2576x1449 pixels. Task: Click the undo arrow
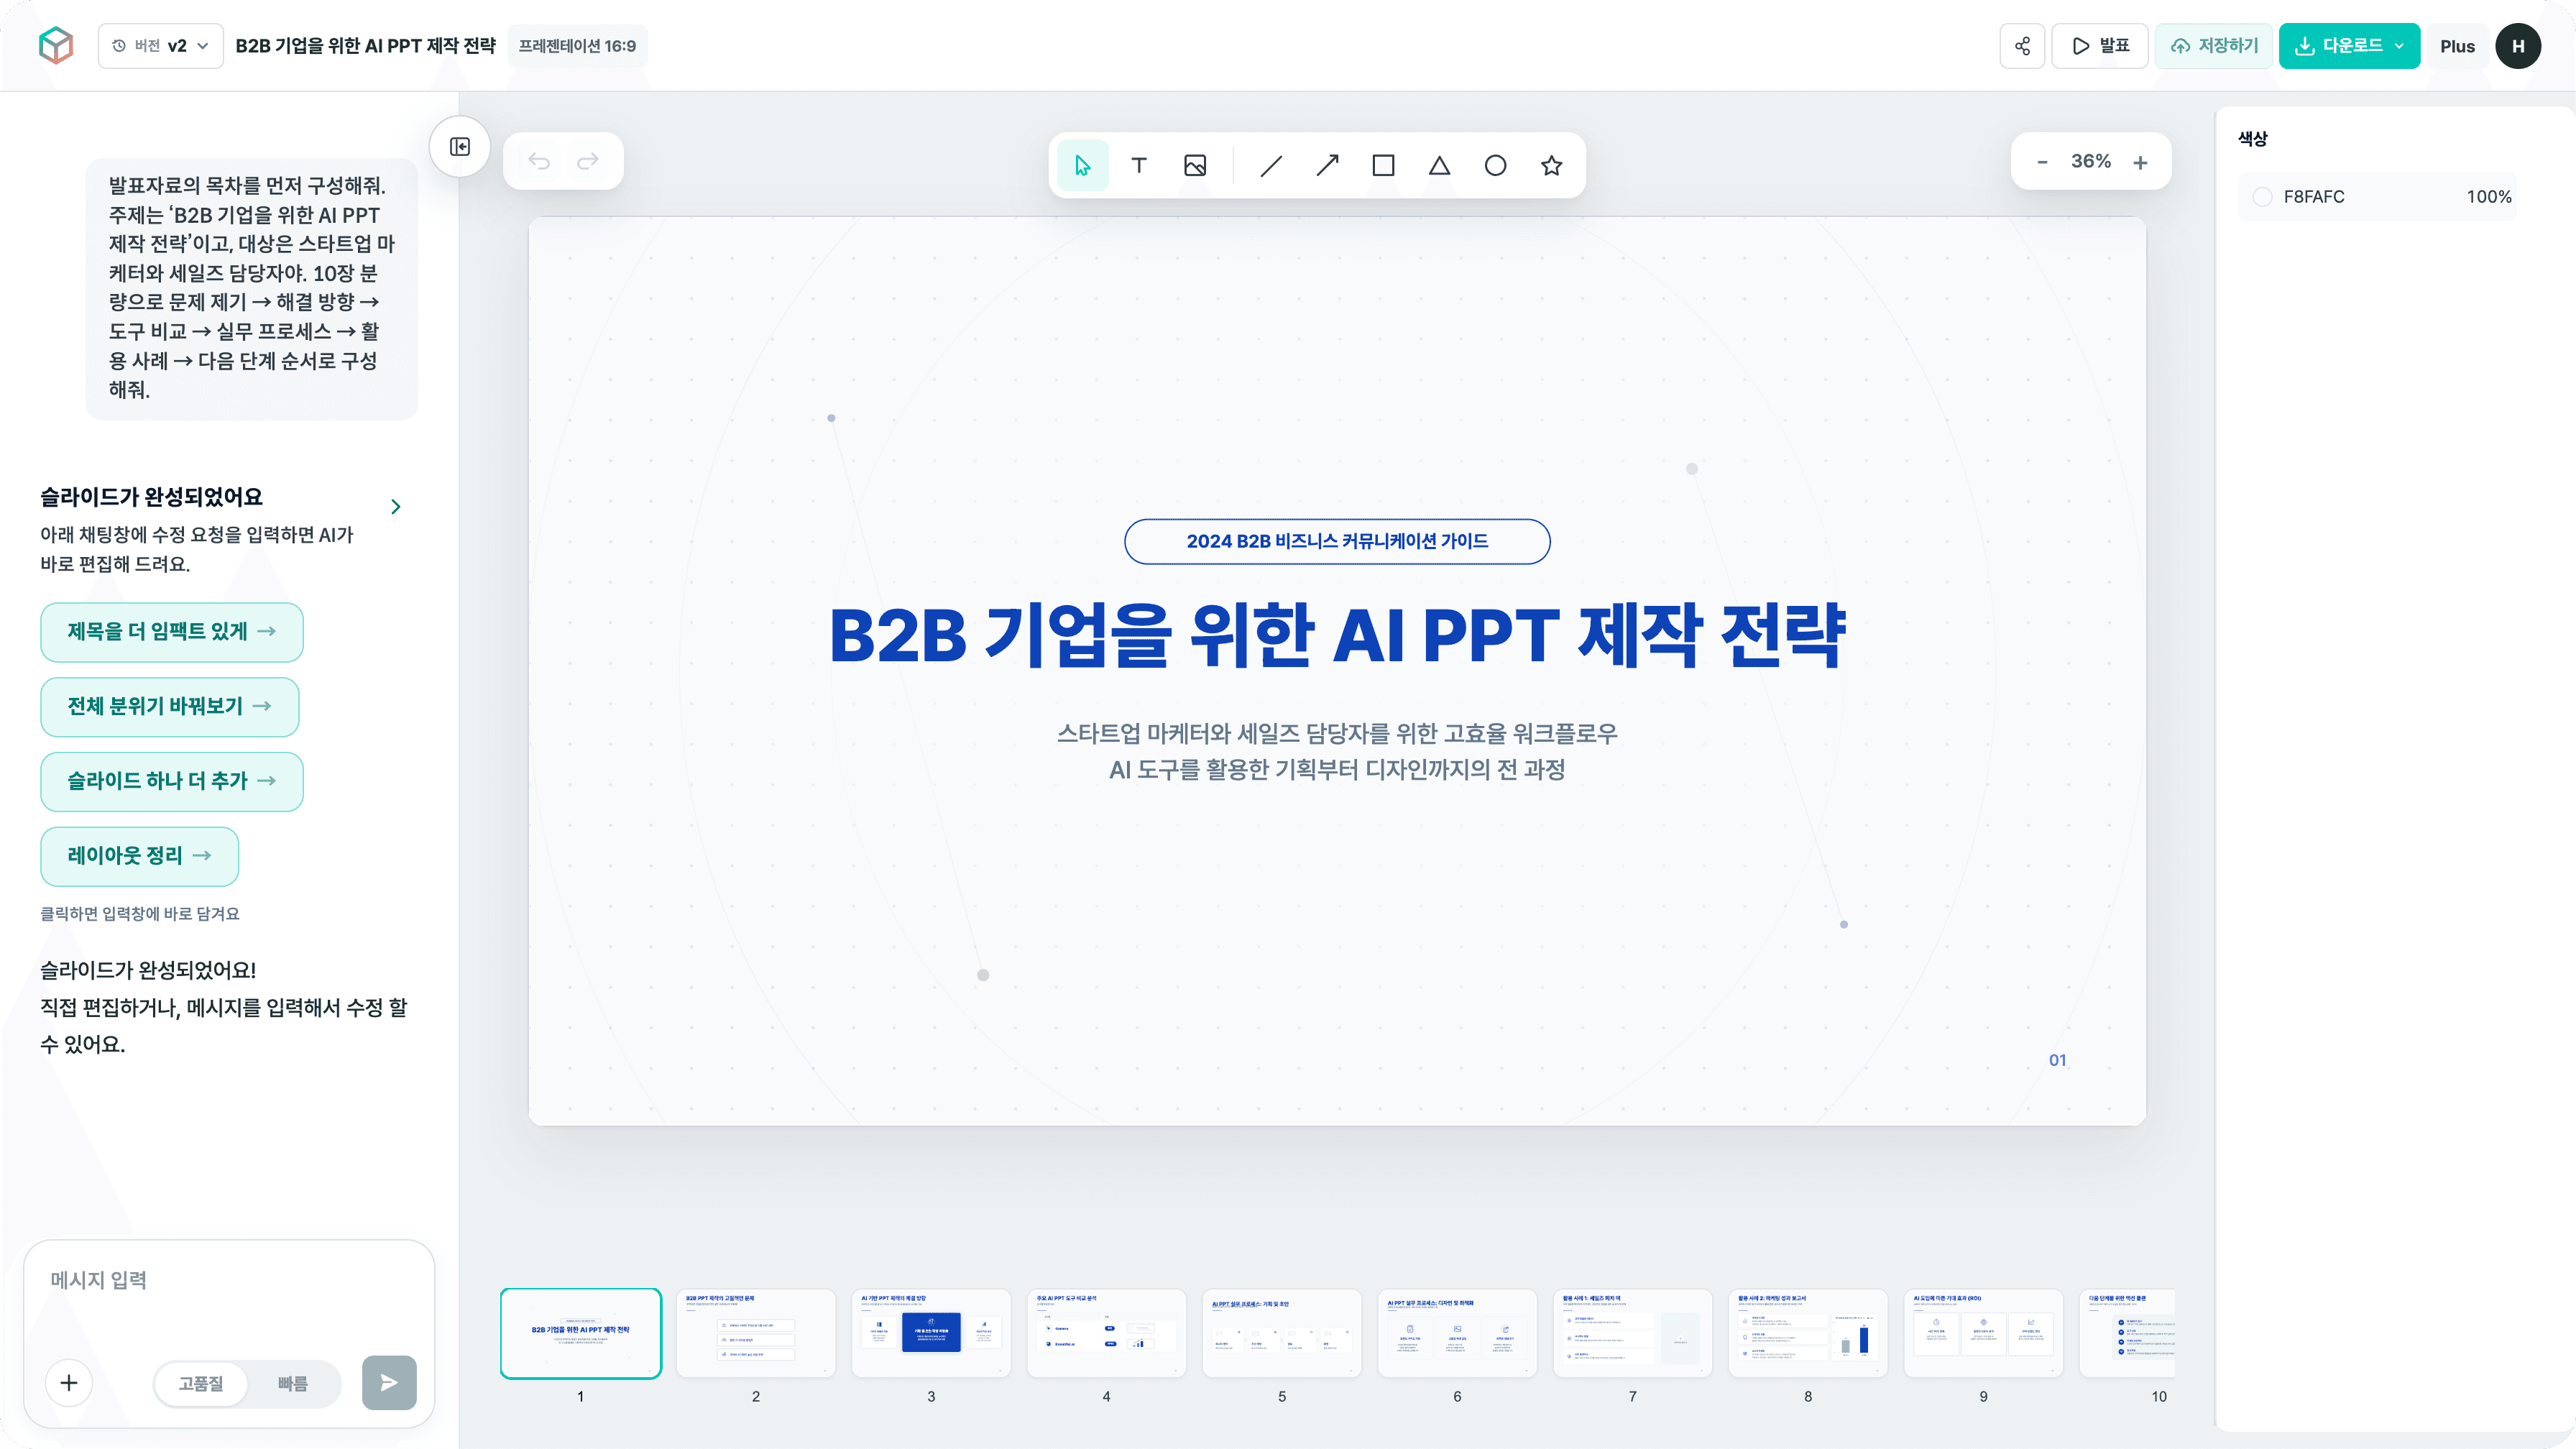point(539,161)
